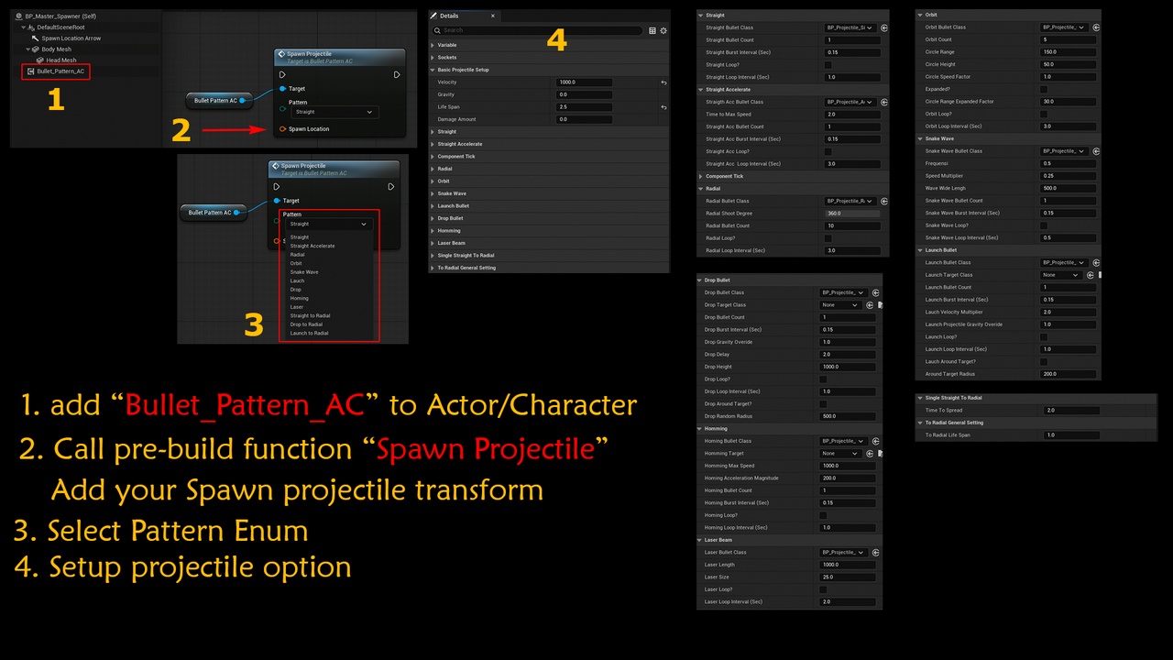Choose Laser in the Pattern list
Screen dimensions: 1173x660
coord(296,307)
